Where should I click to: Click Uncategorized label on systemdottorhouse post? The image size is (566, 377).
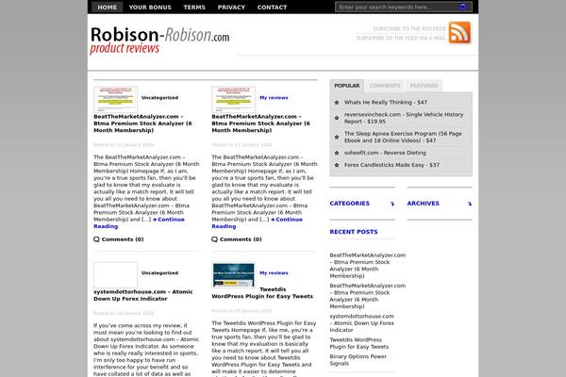160,273
